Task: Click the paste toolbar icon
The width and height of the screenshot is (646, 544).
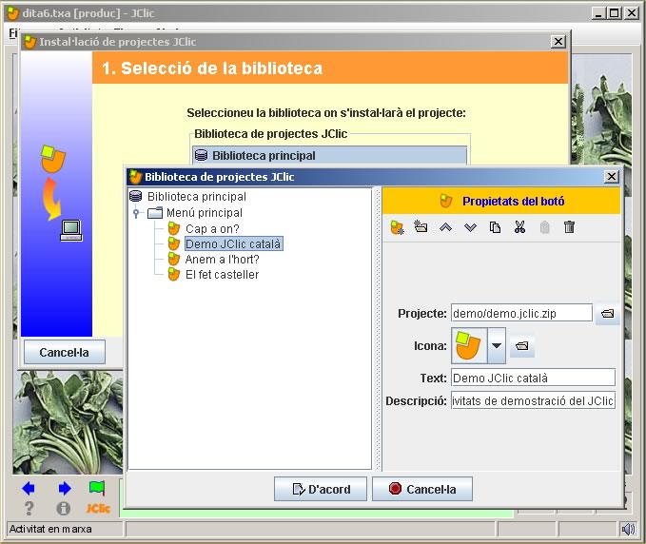Action: (x=544, y=227)
